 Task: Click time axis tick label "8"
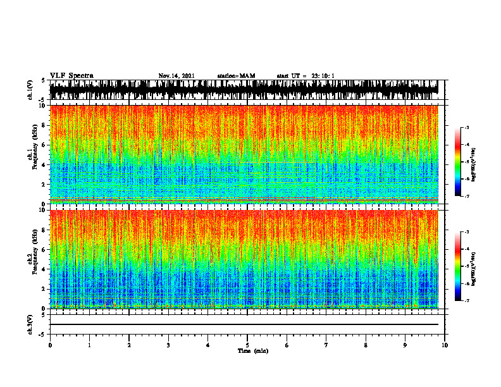pos(366,345)
